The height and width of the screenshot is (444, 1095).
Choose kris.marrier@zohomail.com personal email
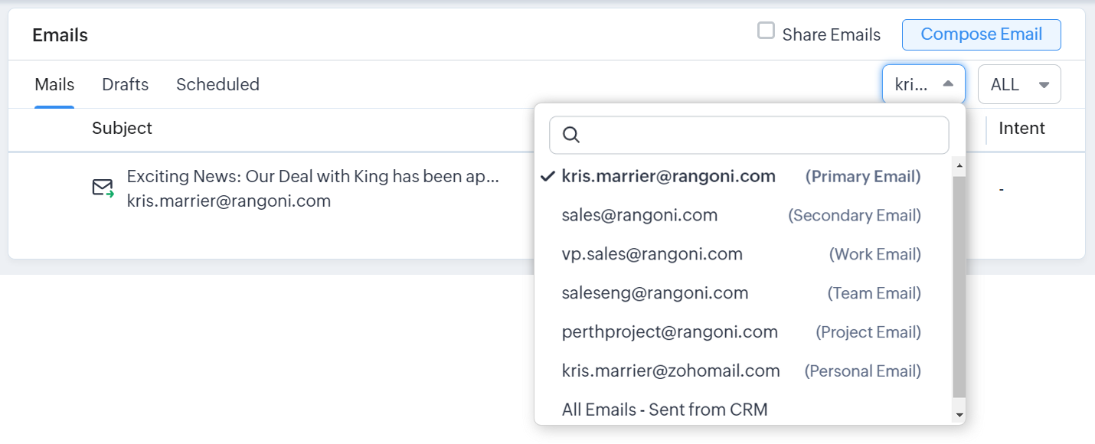point(671,371)
